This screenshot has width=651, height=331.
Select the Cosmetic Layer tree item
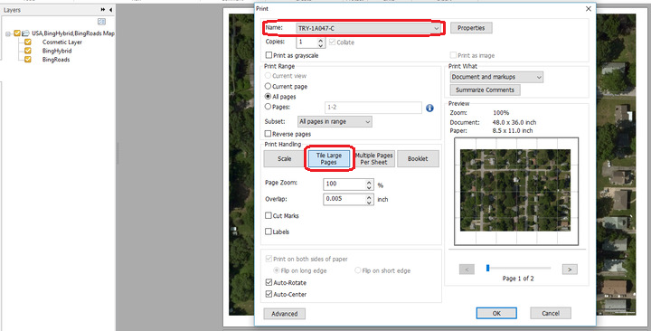click(62, 42)
